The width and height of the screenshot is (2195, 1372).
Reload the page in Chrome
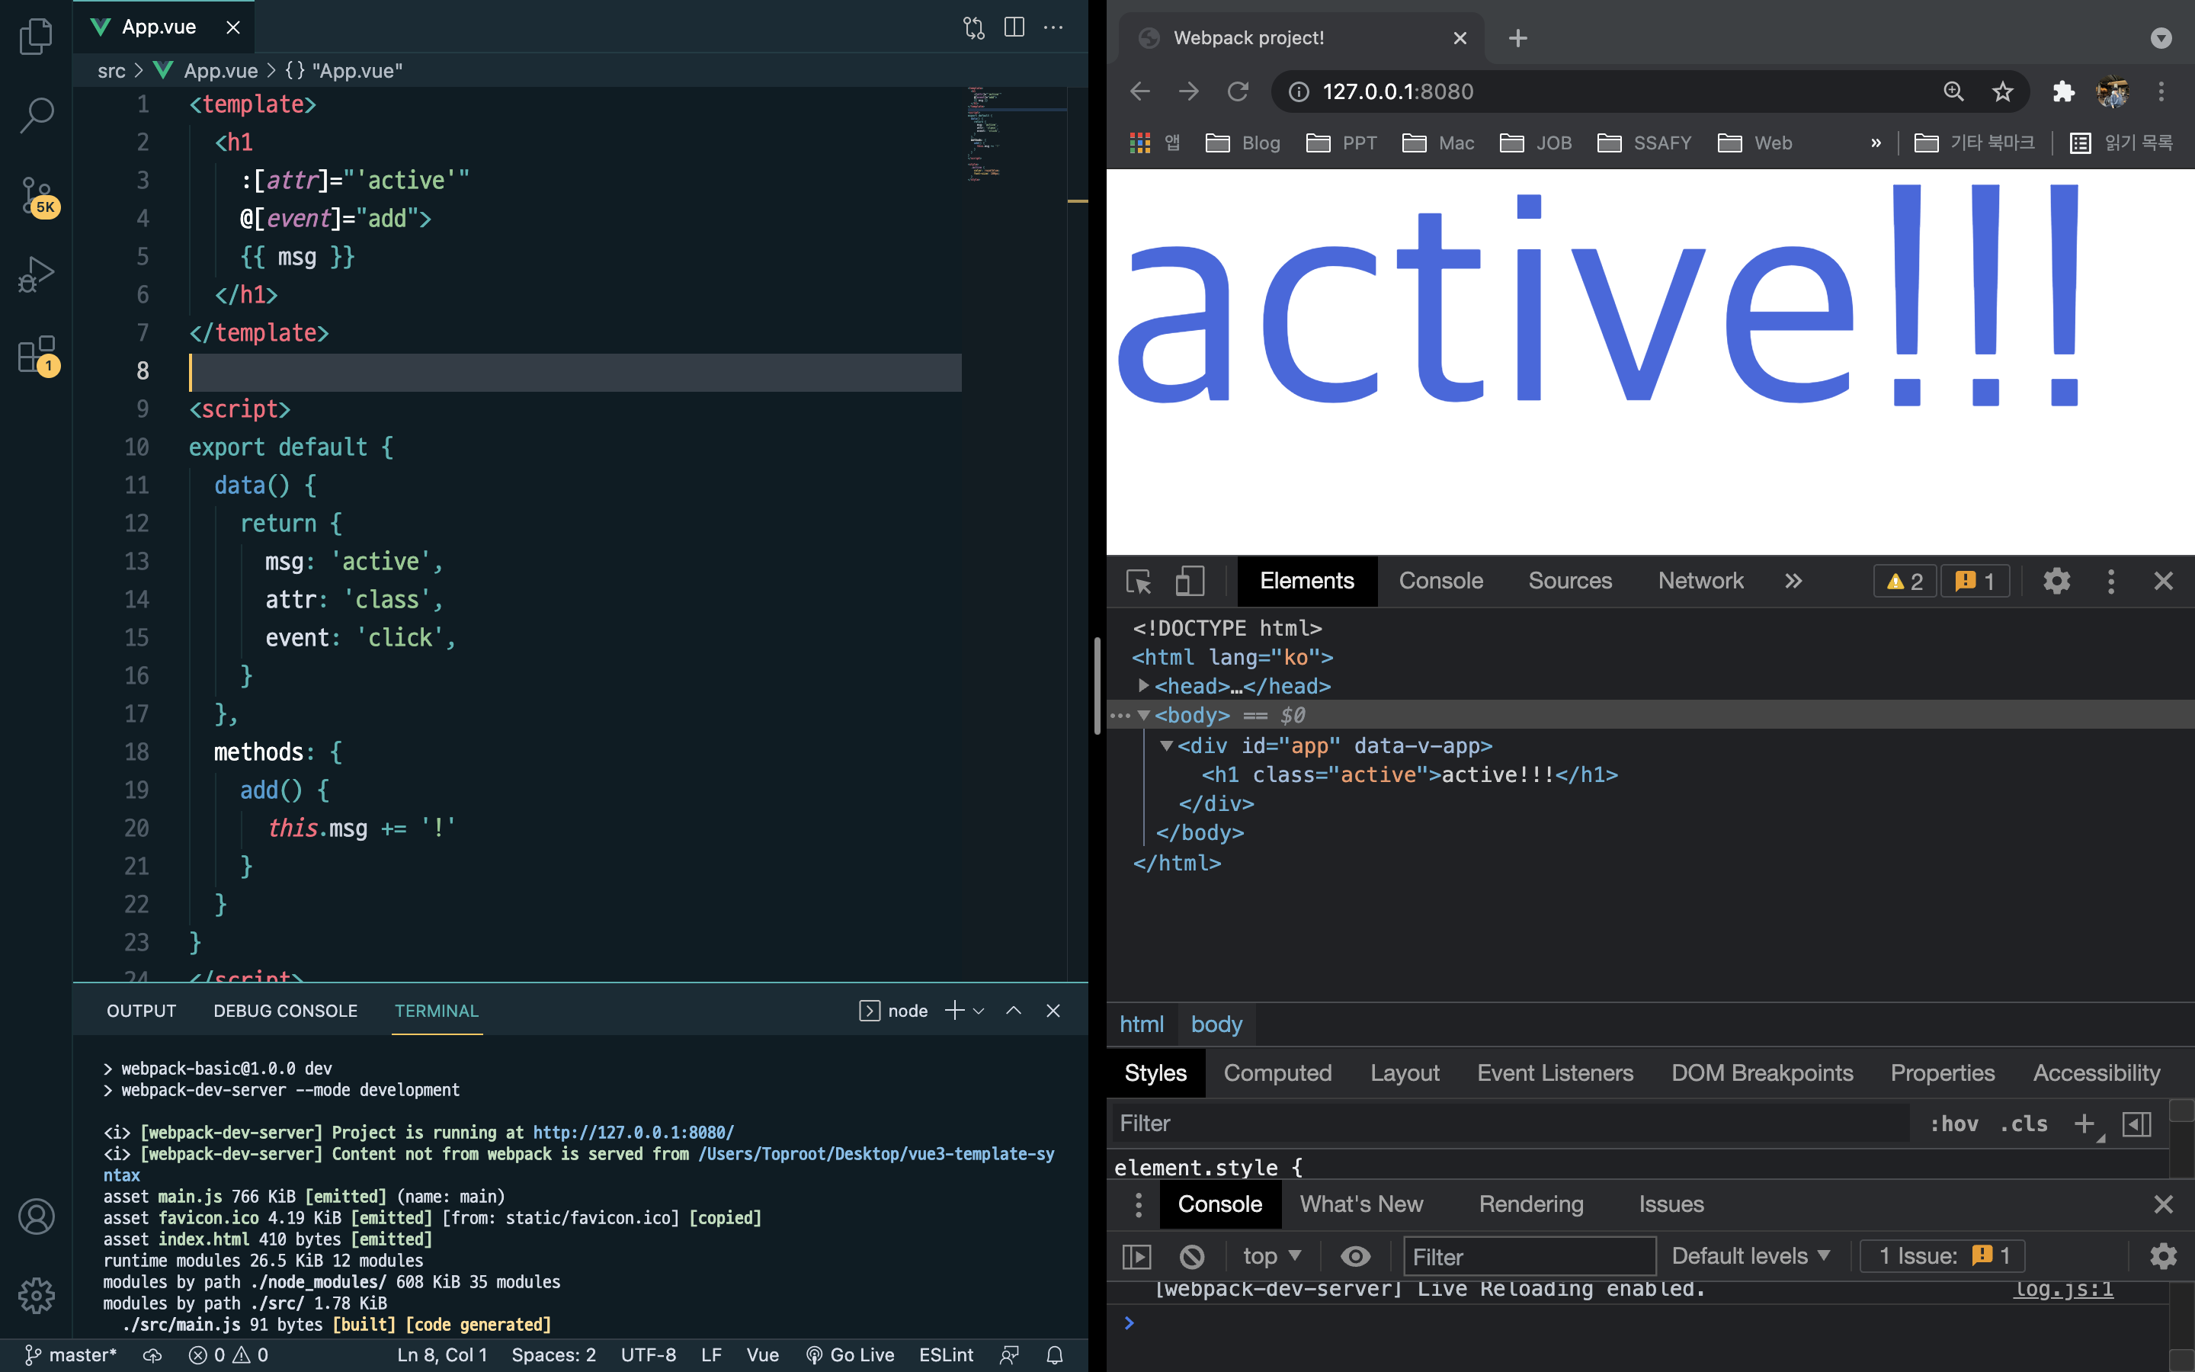(1237, 91)
